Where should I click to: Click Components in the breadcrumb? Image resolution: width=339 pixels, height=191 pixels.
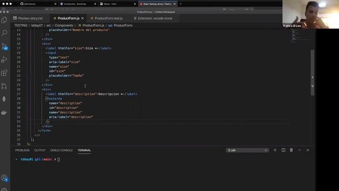tap(64, 25)
